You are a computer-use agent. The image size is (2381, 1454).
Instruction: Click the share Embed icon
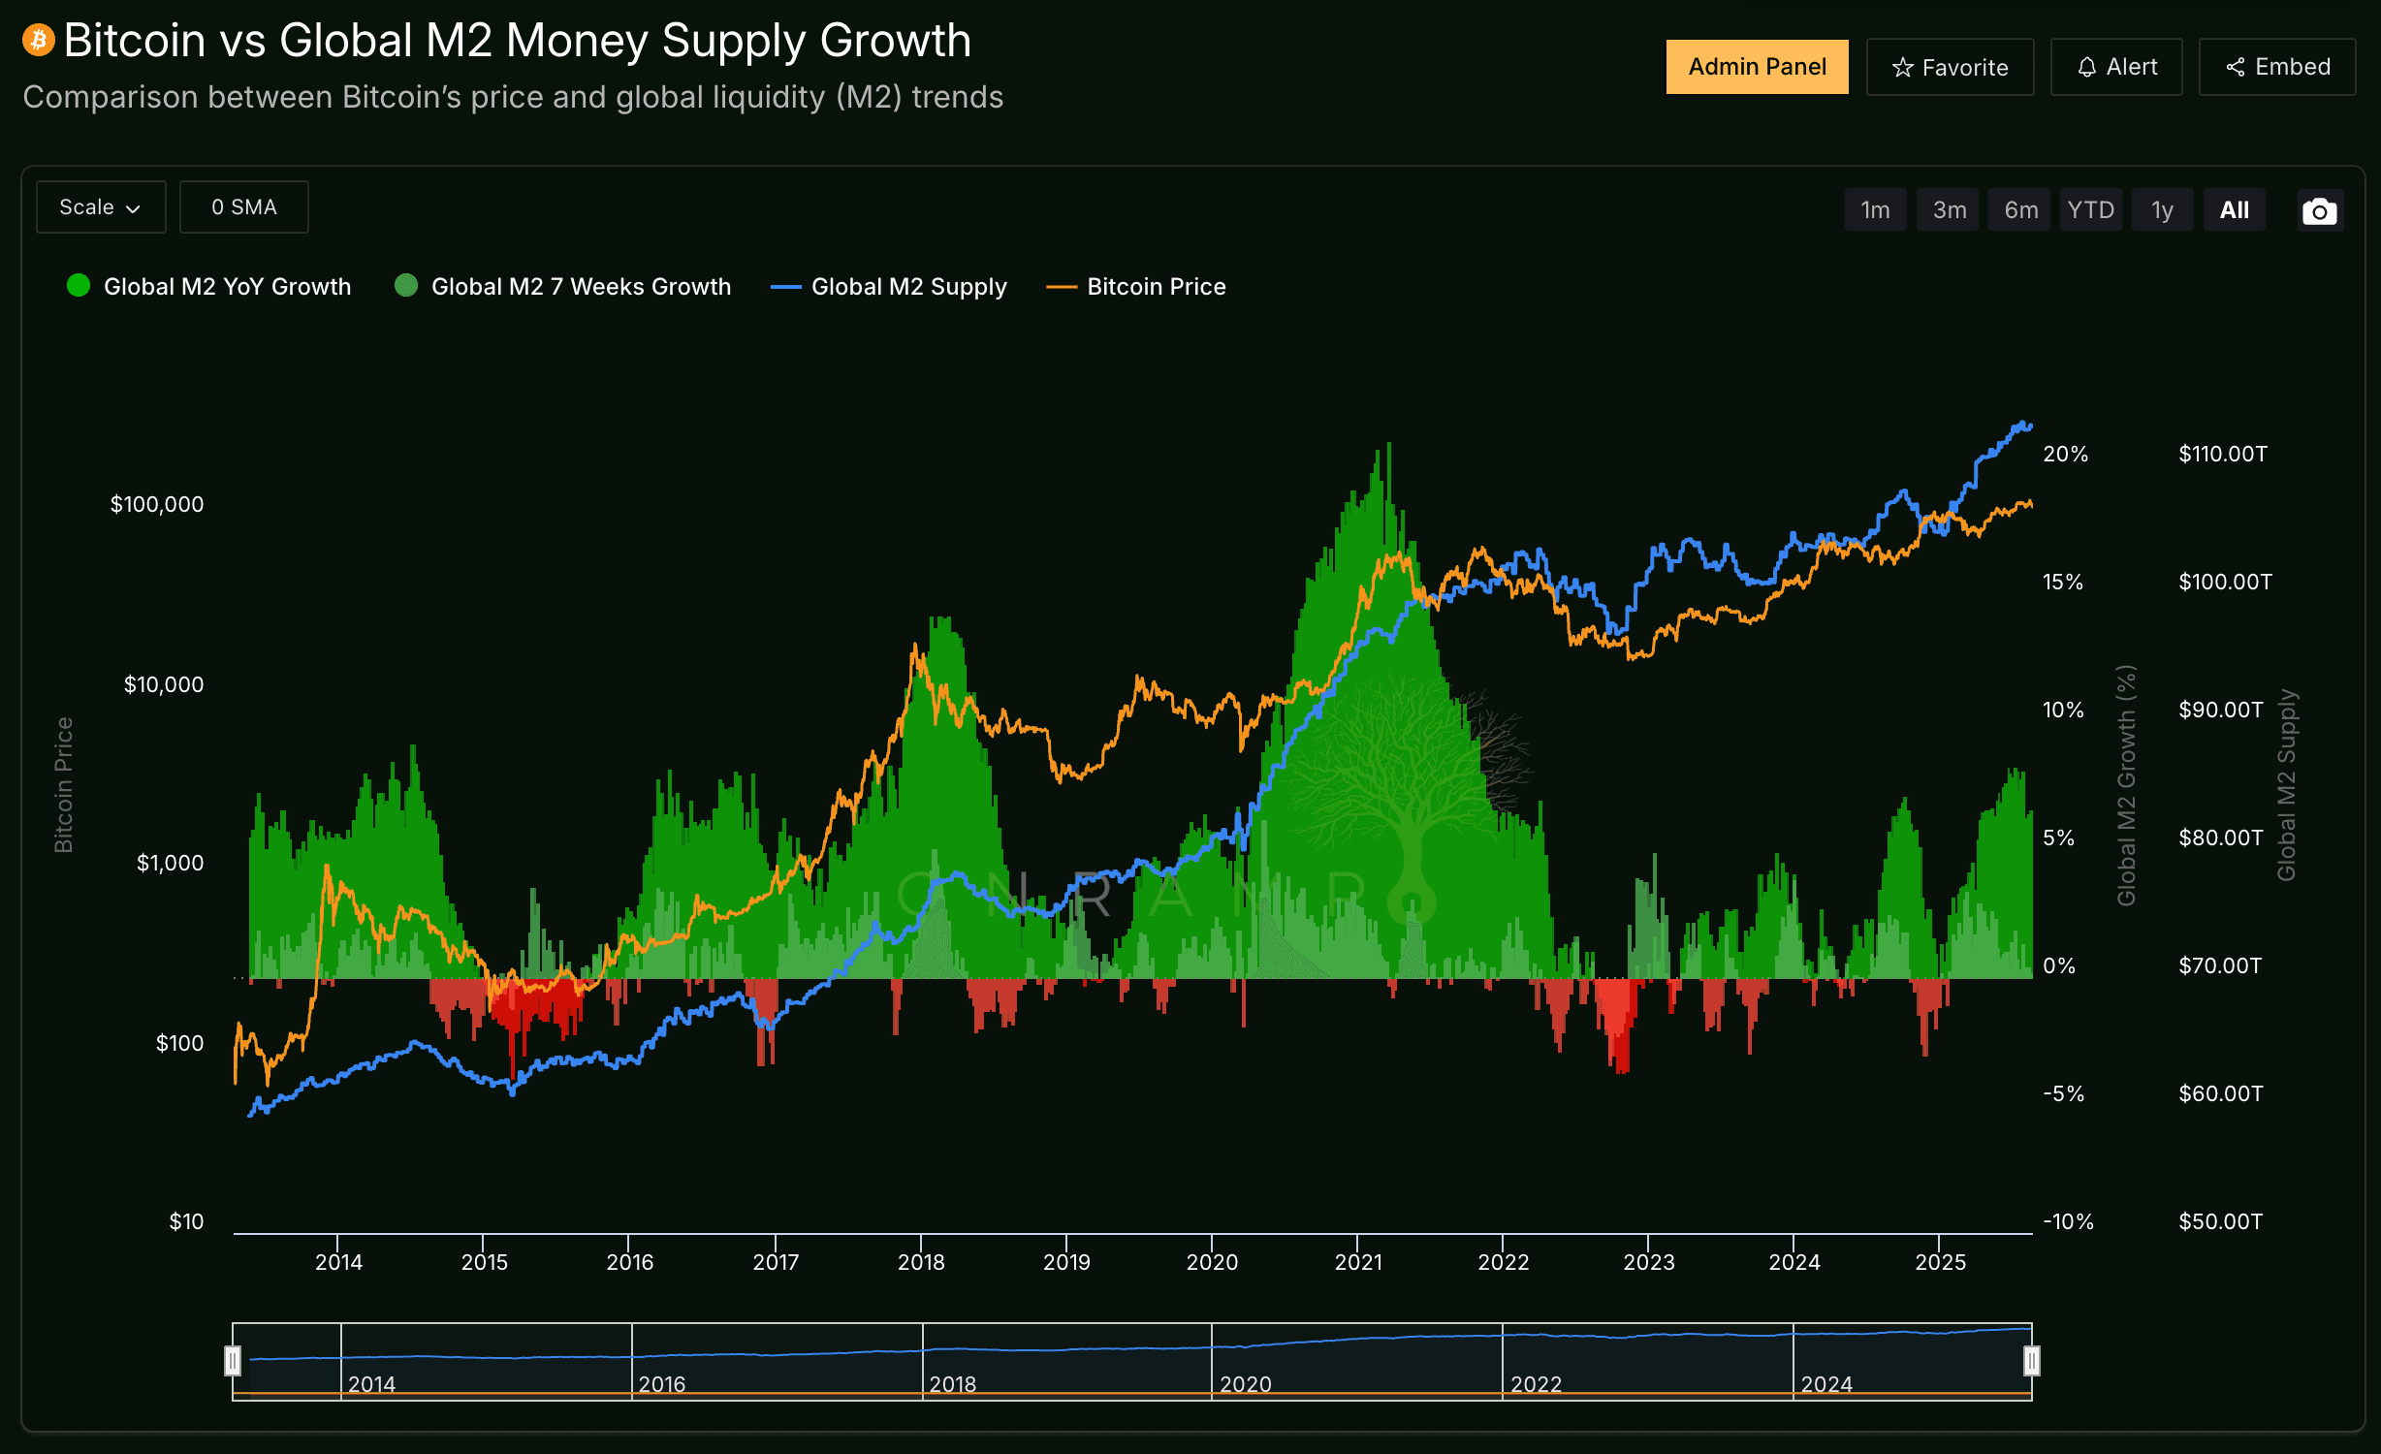pos(2236,68)
